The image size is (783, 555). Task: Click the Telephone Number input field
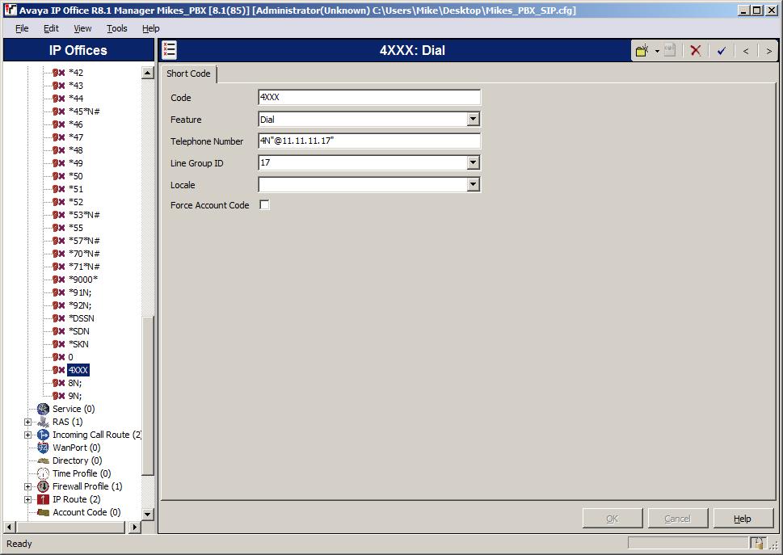point(369,141)
